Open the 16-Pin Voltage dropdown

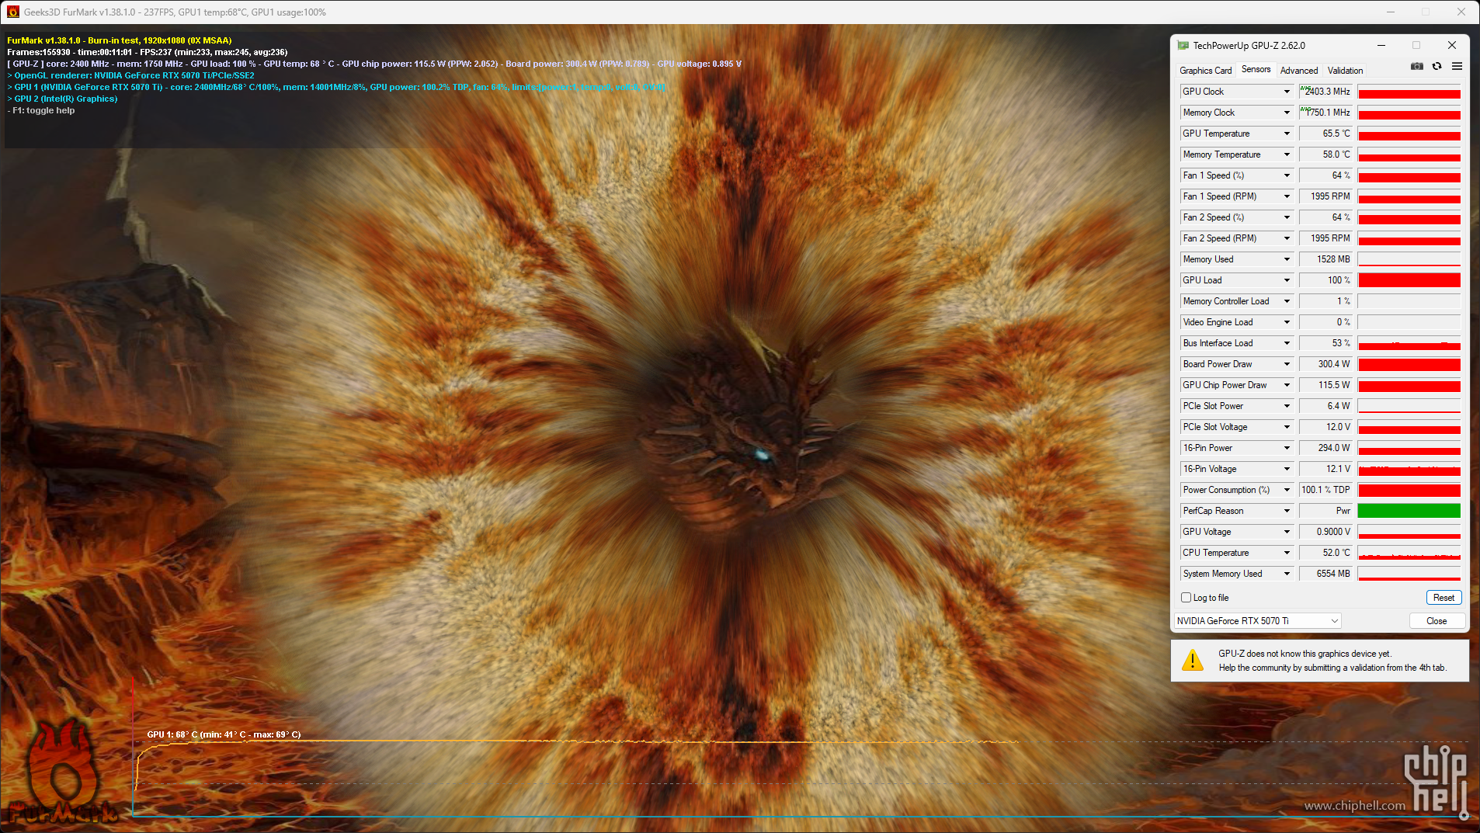1287,469
